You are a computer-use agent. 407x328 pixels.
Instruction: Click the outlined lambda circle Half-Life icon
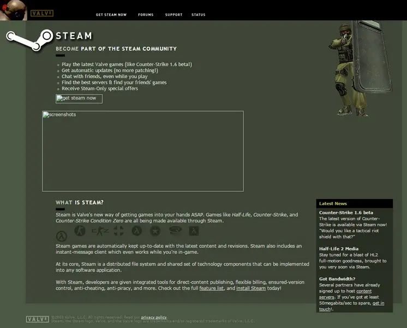click(62, 236)
